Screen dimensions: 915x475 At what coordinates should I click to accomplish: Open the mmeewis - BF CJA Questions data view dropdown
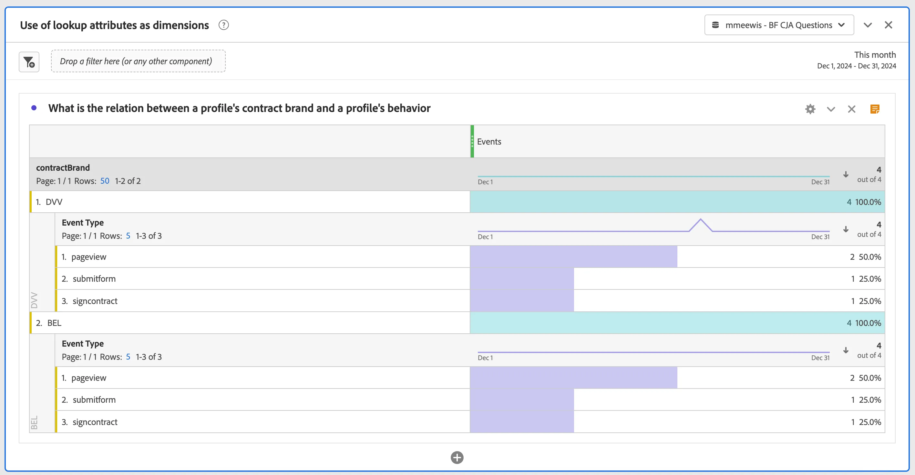tap(779, 25)
